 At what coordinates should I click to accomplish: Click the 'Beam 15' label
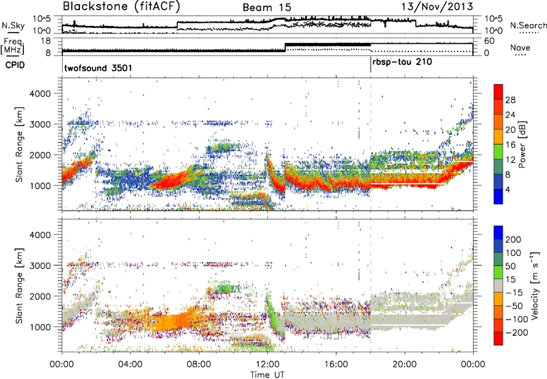pos(267,8)
